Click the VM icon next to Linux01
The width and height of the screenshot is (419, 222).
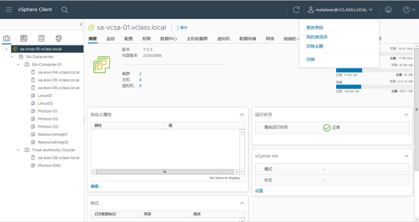coord(33,96)
